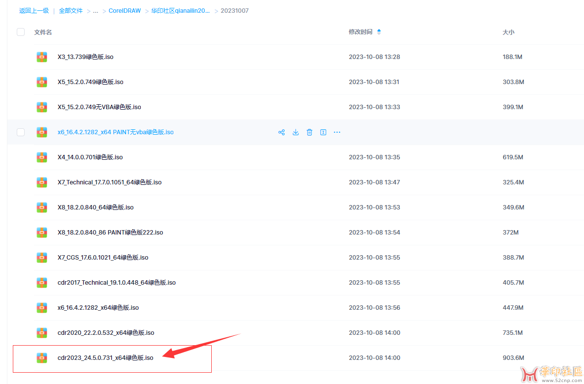
Task: Sort files by the 文件名 column
Action: click(x=43, y=32)
